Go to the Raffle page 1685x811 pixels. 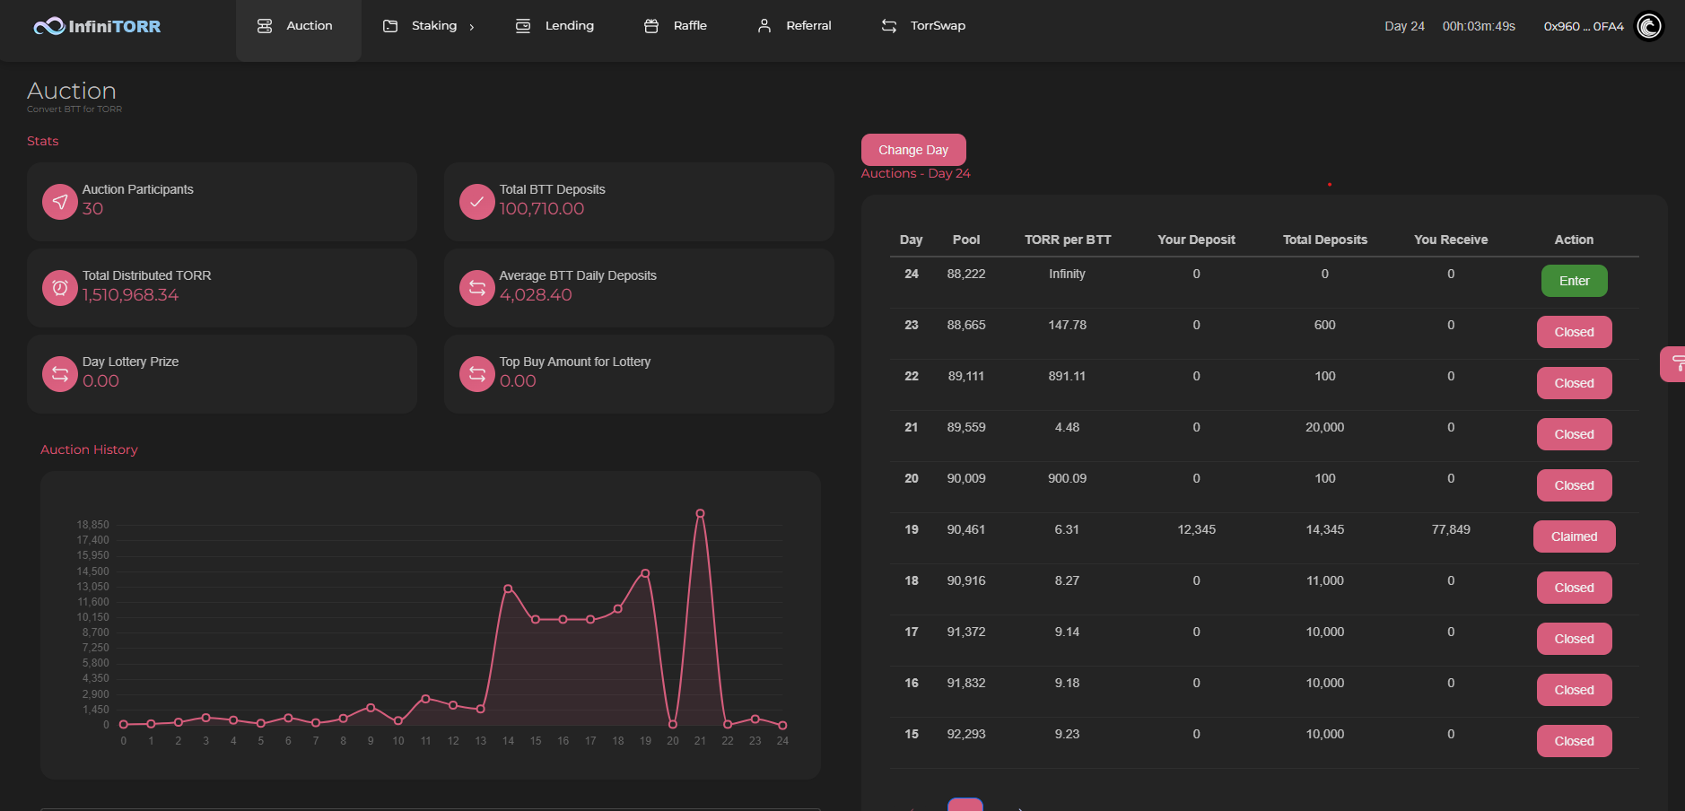pyautogui.click(x=676, y=26)
